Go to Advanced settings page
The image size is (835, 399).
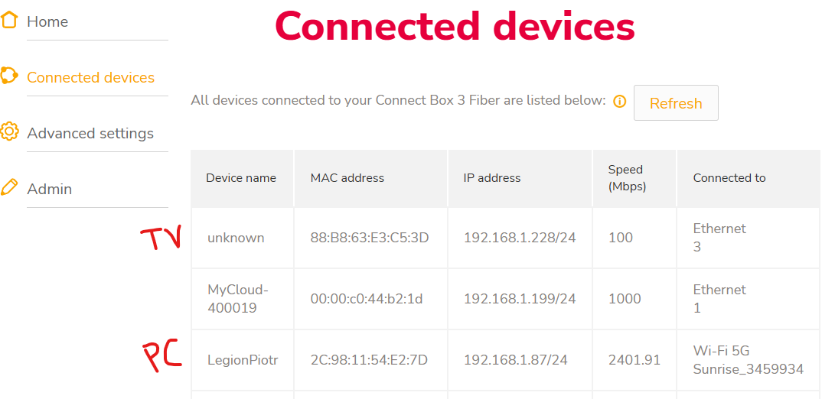pyautogui.click(x=90, y=133)
